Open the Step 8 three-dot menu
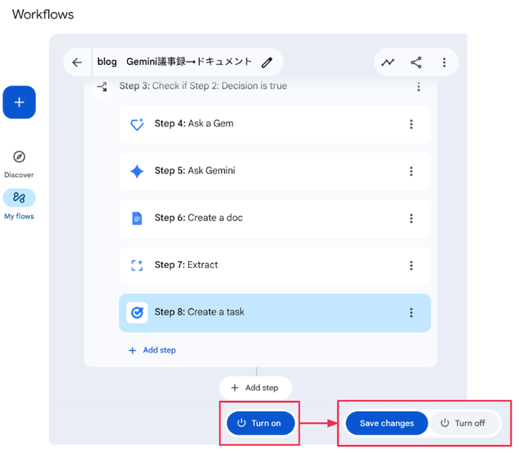The image size is (519, 453). 411,313
